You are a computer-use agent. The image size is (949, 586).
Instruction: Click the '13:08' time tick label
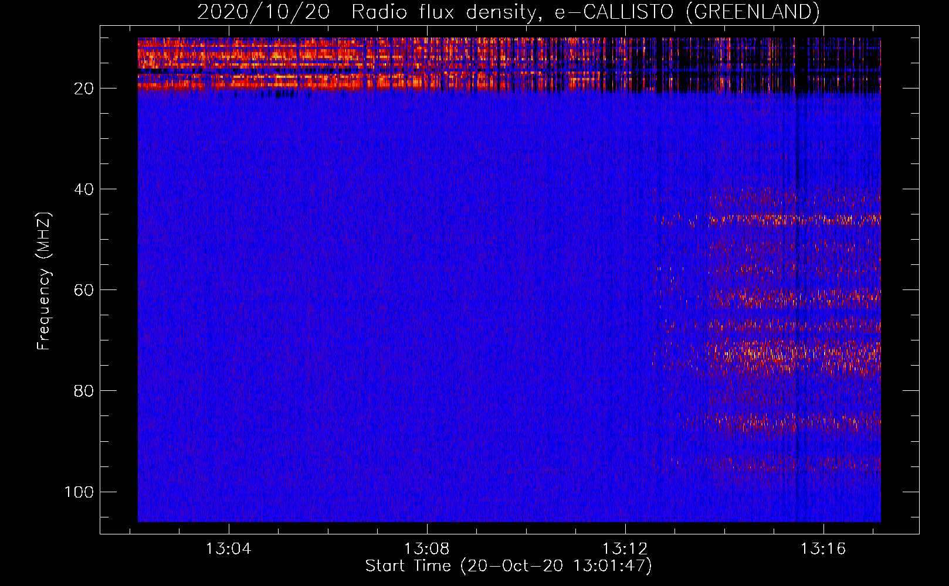[426, 548]
